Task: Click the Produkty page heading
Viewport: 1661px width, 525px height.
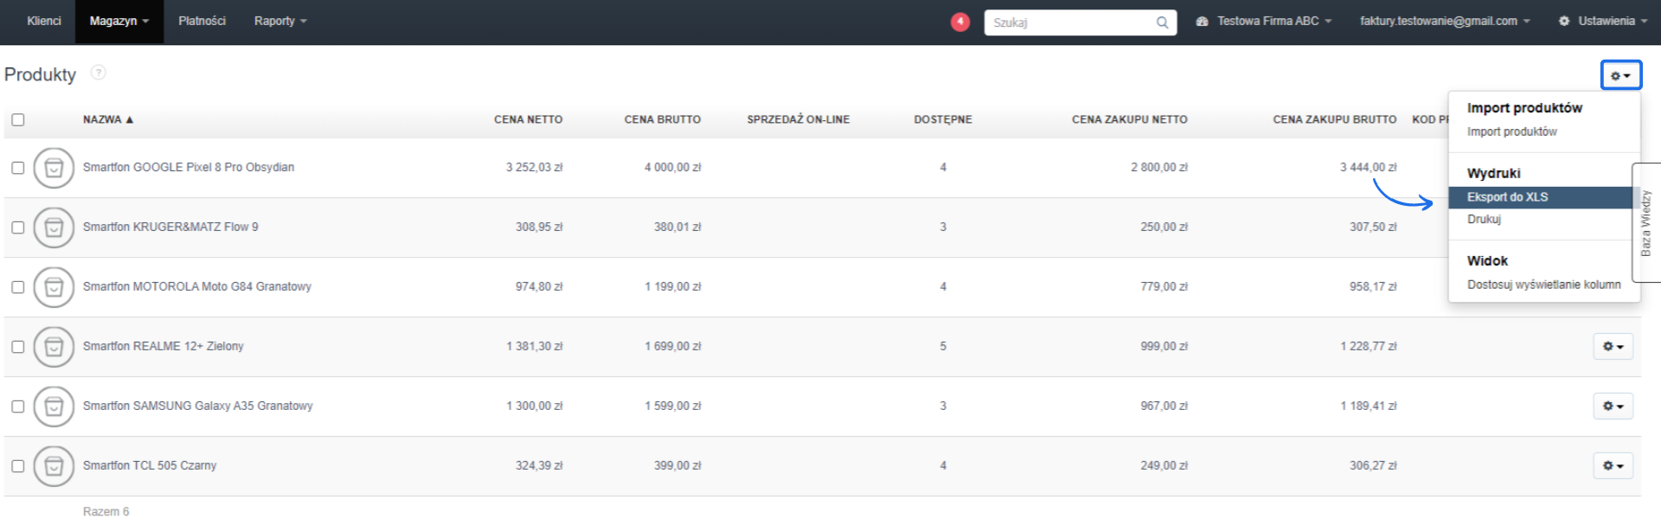Action: point(40,74)
